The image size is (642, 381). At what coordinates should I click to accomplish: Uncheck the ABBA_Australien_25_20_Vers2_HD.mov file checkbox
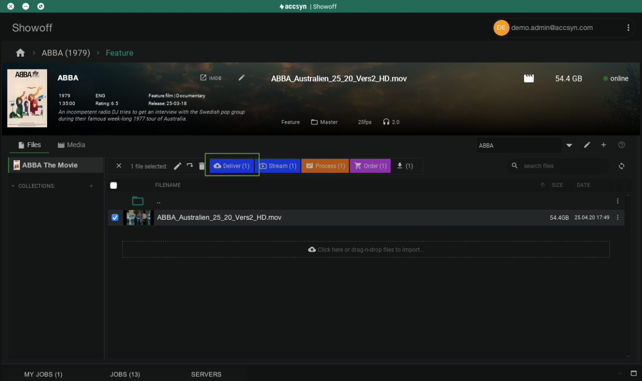point(115,217)
